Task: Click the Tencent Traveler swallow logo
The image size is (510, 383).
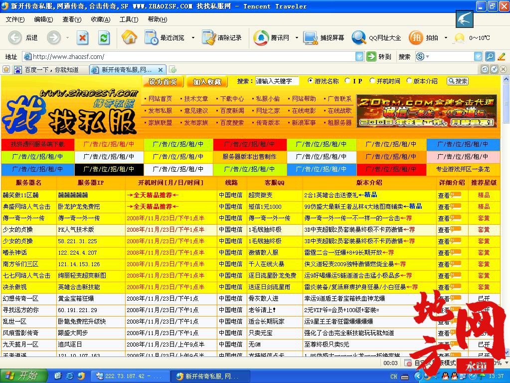Action: coord(464,19)
